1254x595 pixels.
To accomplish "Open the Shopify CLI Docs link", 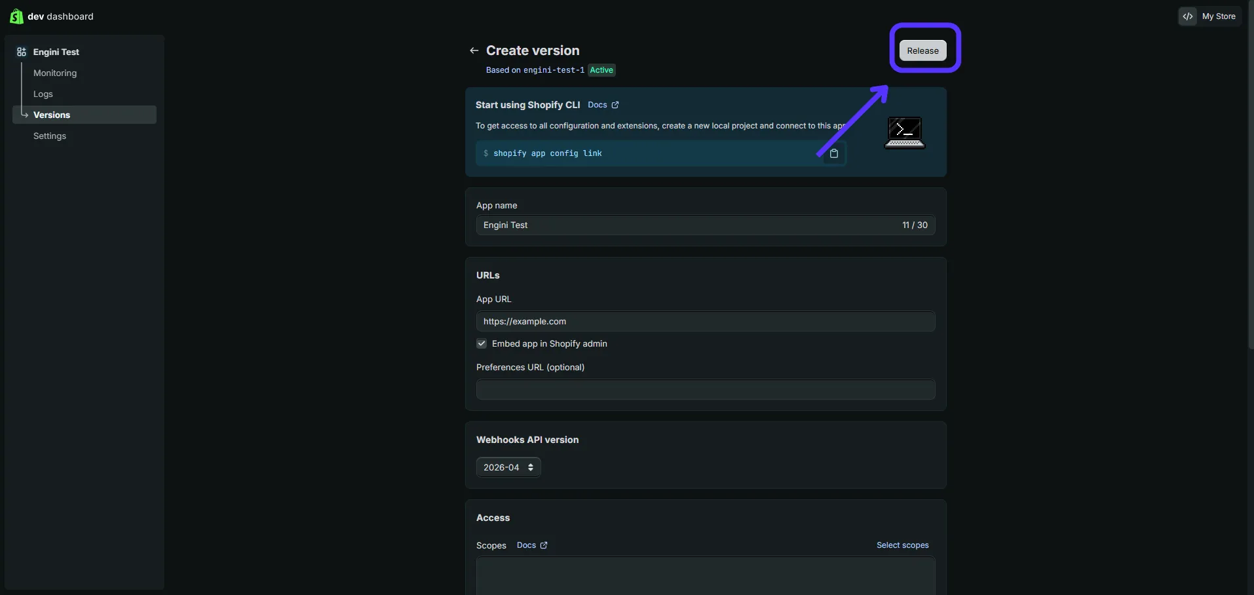I will pyautogui.click(x=603, y=105).
